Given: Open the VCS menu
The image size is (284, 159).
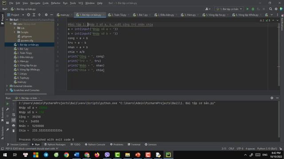Looking at the screenshot, I should (81, 3).
